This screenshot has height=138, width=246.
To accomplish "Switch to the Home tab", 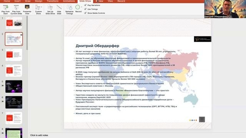I will coord(7,1).
